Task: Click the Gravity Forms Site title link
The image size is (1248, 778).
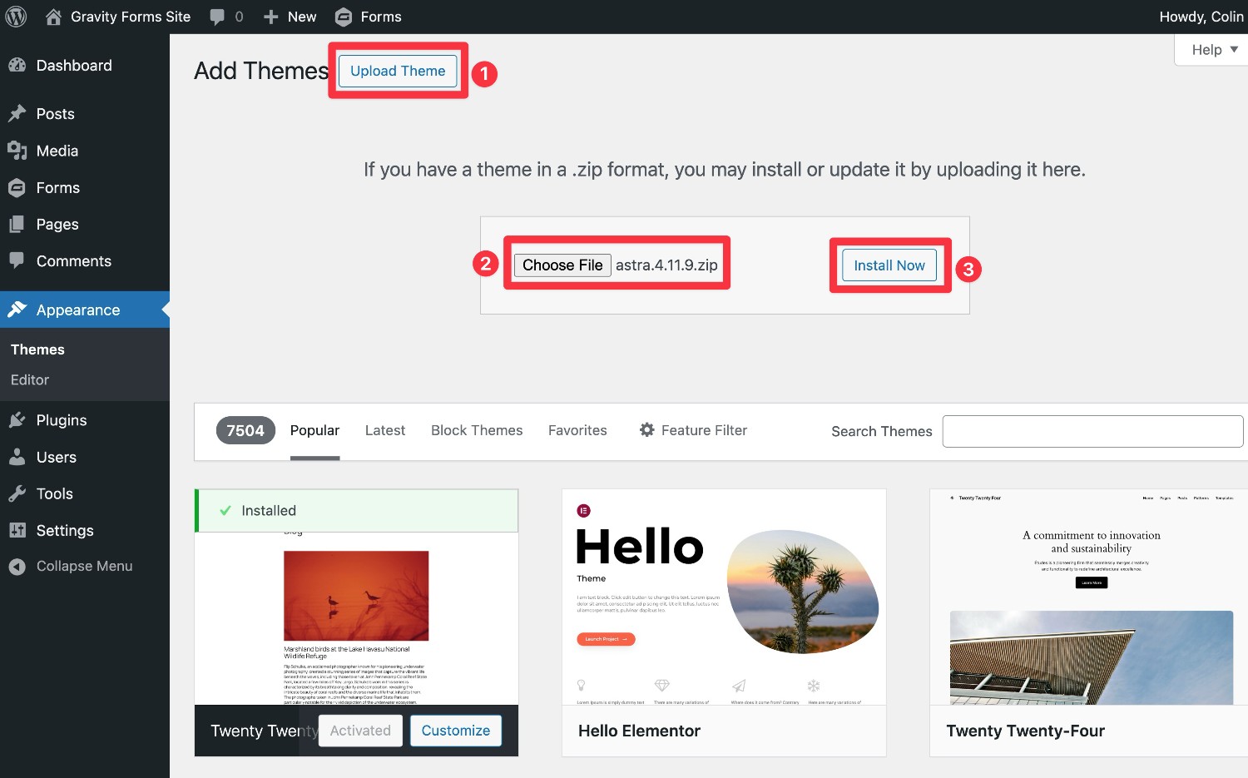Action: coord(131,17)
